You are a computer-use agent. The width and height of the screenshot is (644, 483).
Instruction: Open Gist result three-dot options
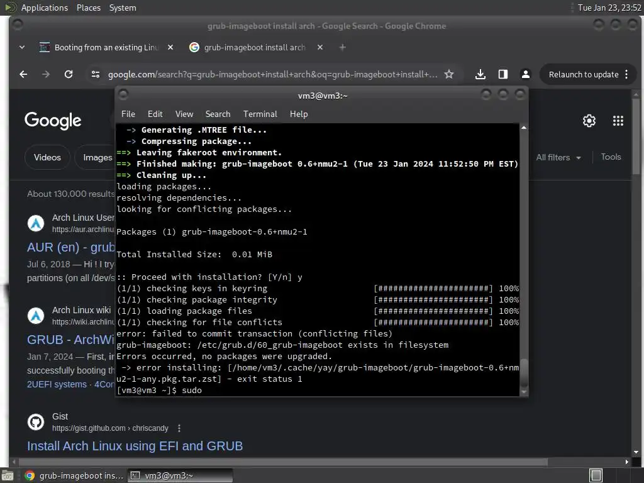179,428
